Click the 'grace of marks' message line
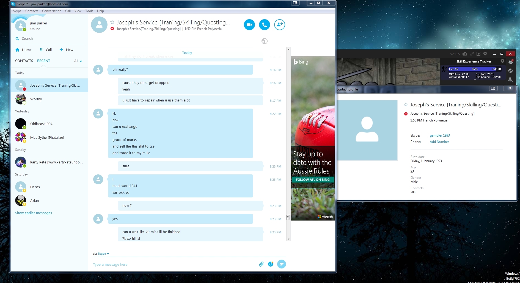This screenshot has height=283, width=520. tap(125, 140)
